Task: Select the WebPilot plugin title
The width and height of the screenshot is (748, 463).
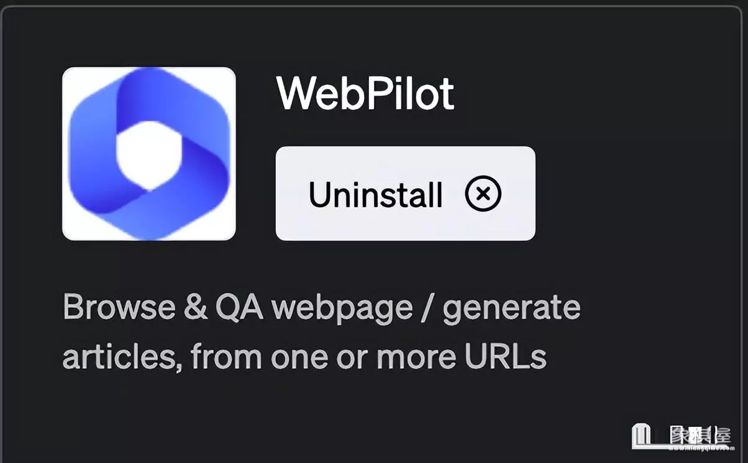Action: (x=365, y=94)
